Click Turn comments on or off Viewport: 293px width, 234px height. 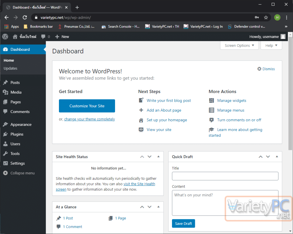pos(239,120)
